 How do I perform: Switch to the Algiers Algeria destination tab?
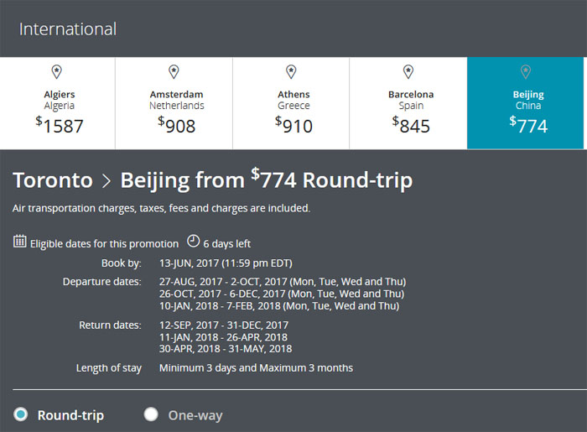59,100
